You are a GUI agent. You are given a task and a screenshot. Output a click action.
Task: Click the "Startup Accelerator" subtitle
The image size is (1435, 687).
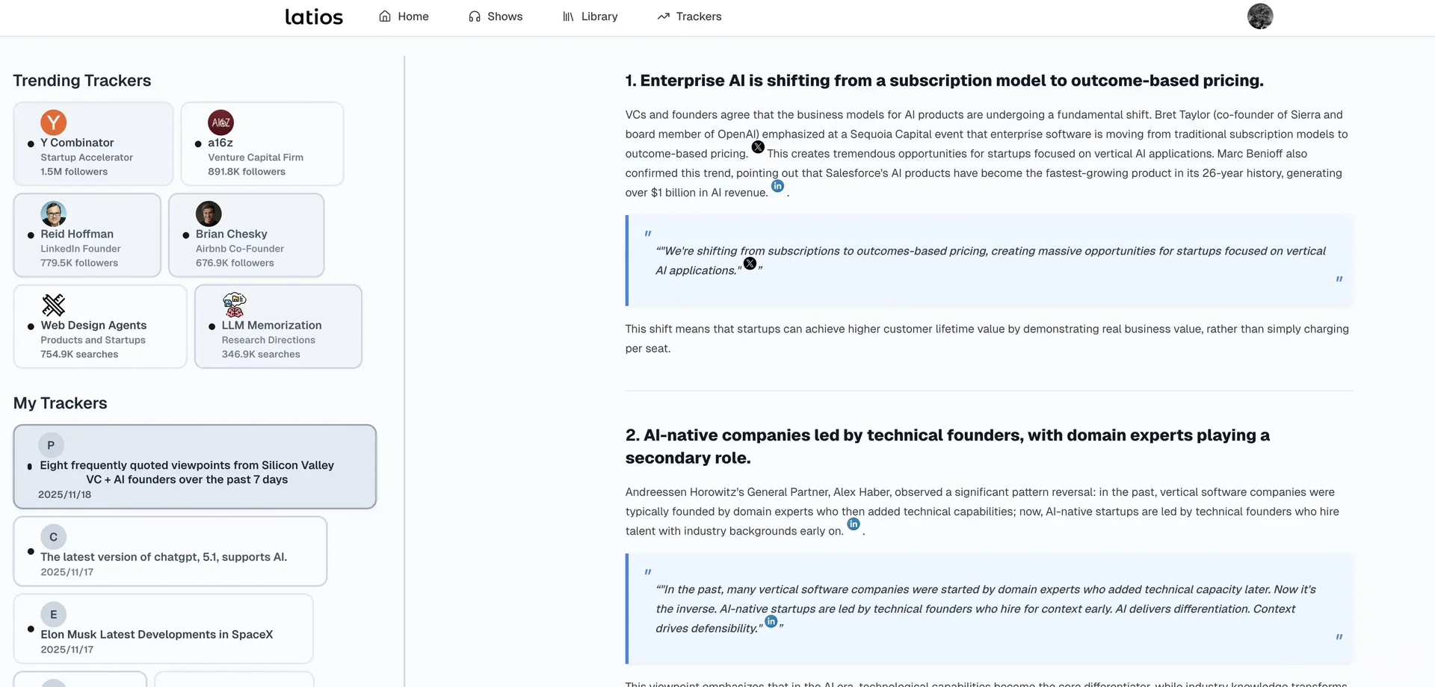(87, 158)
